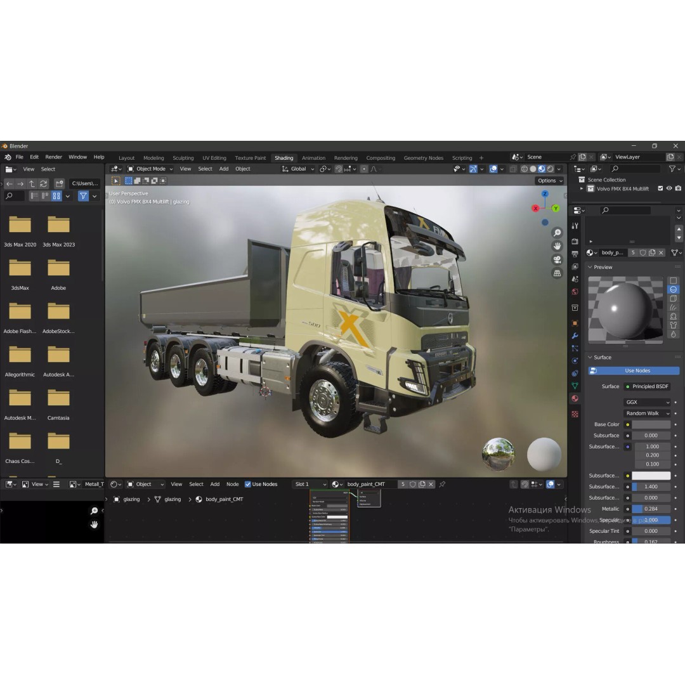Click the viewport zoom magnifier gizmo
This screenshot has width=685, height=685.
coord(557,233)
